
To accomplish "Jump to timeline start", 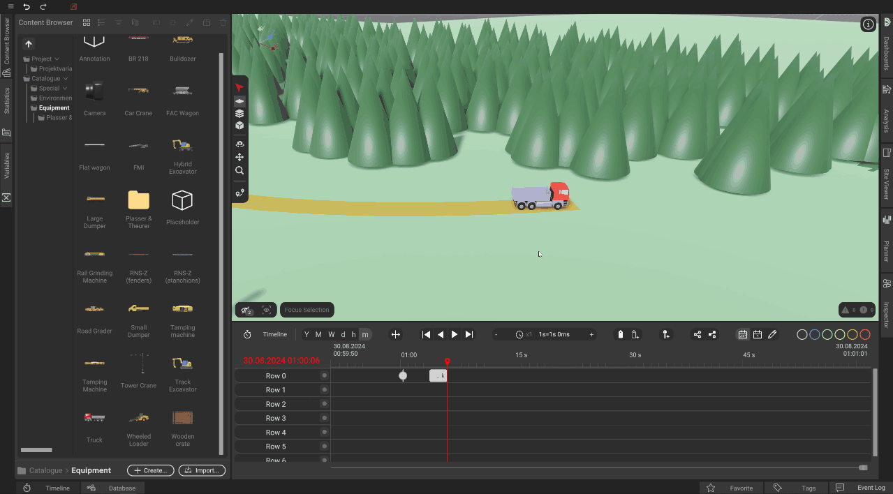I will (x=426, y=335).
